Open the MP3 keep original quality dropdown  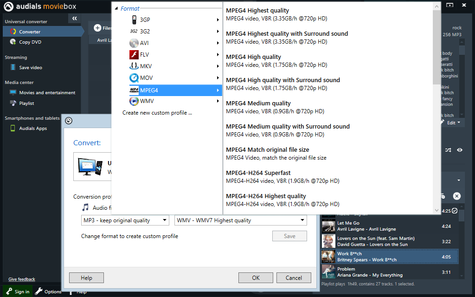pyautogui.click(x=125, y=220)
